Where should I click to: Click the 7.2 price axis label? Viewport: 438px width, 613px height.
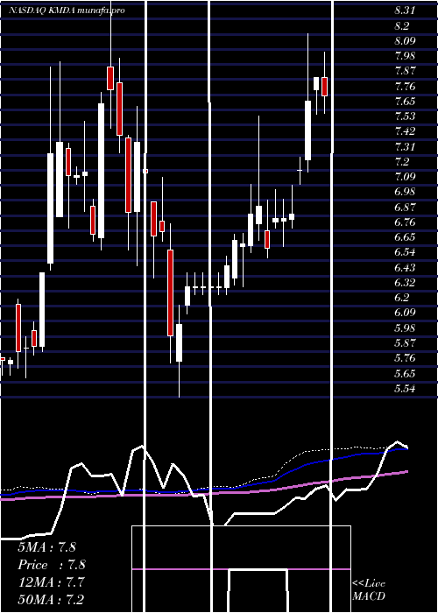pyautogui.click(x=402, y=161)
